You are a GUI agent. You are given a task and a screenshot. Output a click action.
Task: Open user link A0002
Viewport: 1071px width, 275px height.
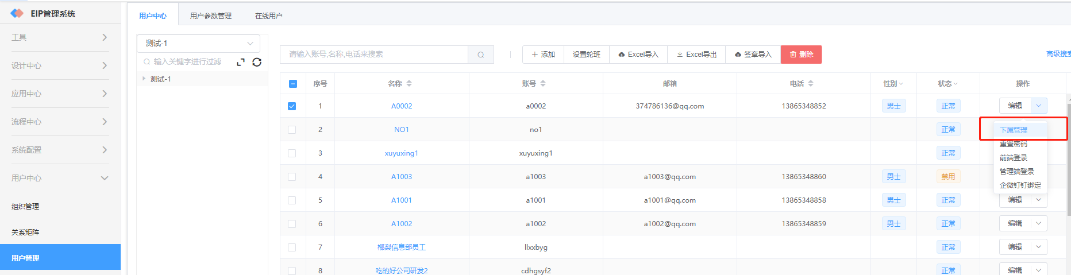[402, 106]
